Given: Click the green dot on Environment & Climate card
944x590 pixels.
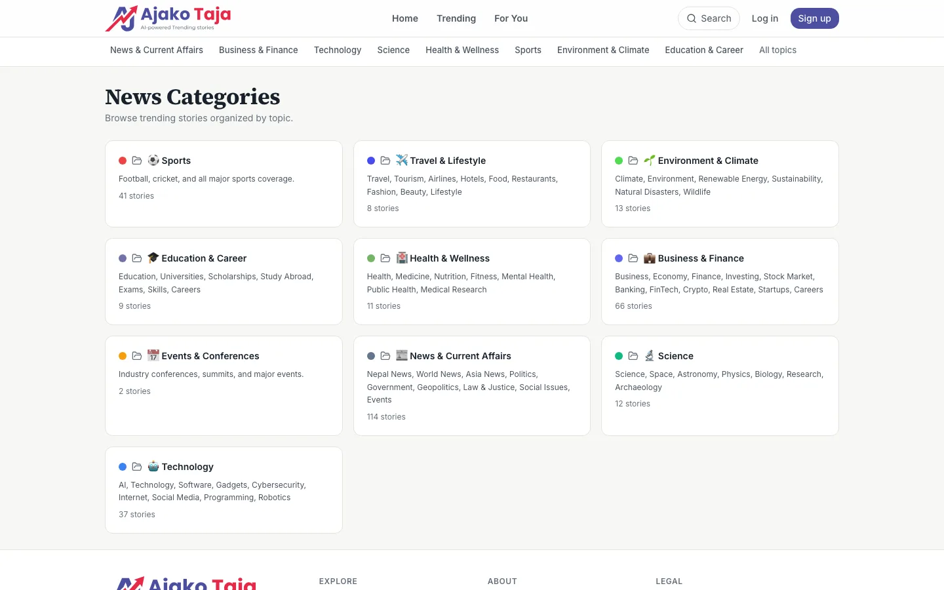Looking at the screenshot, I should coord(619,161).
